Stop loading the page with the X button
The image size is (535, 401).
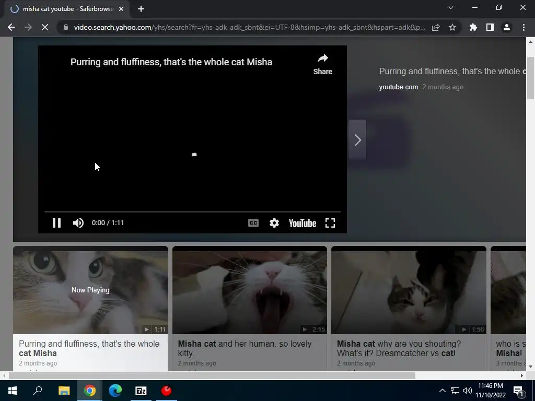(45, 27)
